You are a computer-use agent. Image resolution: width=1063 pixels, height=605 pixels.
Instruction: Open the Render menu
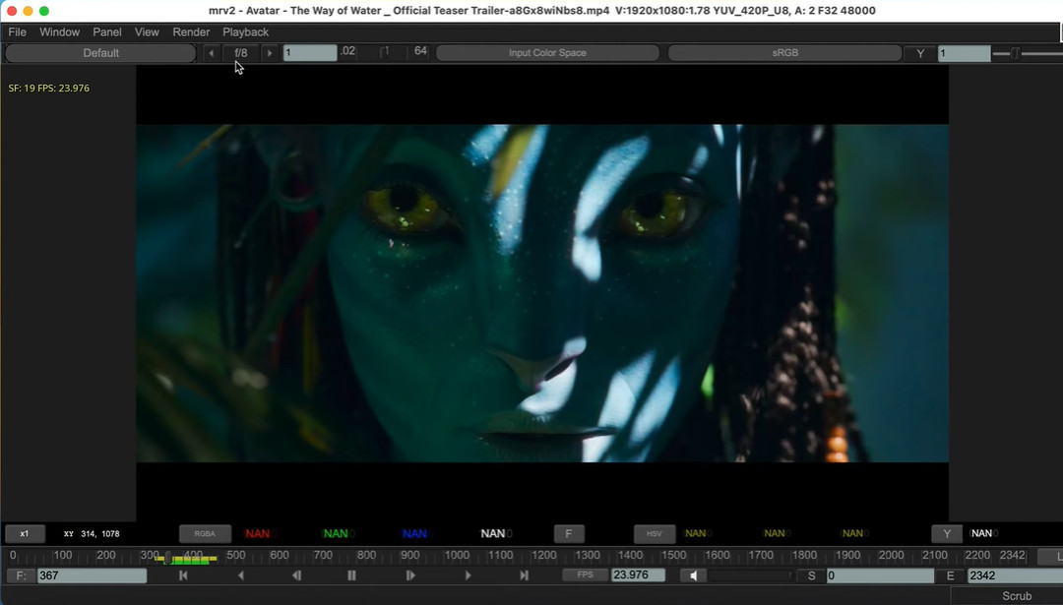pos(191,31)
